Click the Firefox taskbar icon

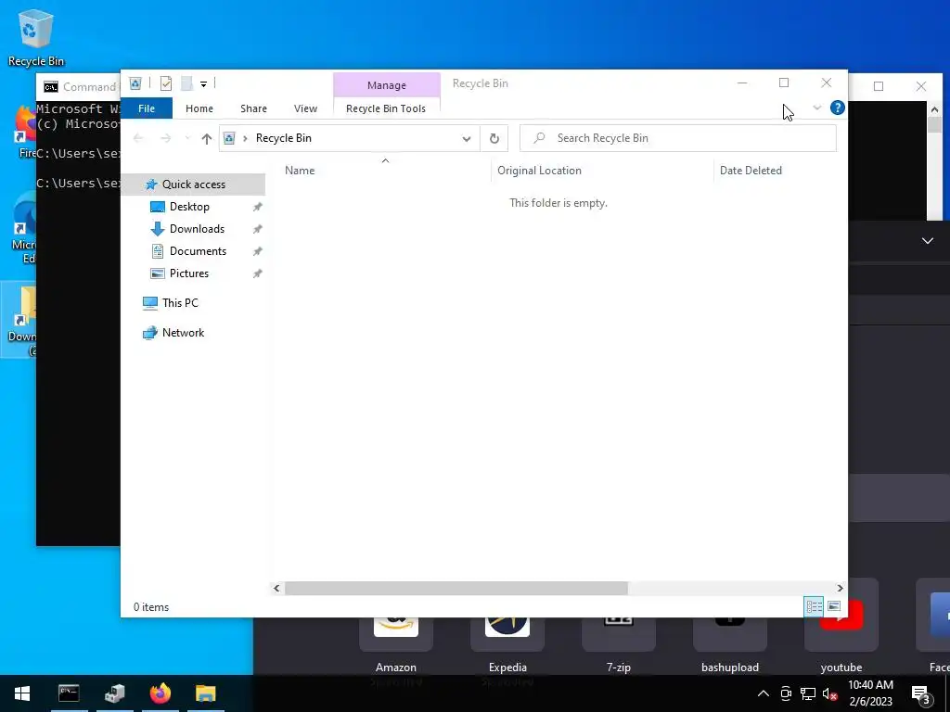tap(160, 693)
